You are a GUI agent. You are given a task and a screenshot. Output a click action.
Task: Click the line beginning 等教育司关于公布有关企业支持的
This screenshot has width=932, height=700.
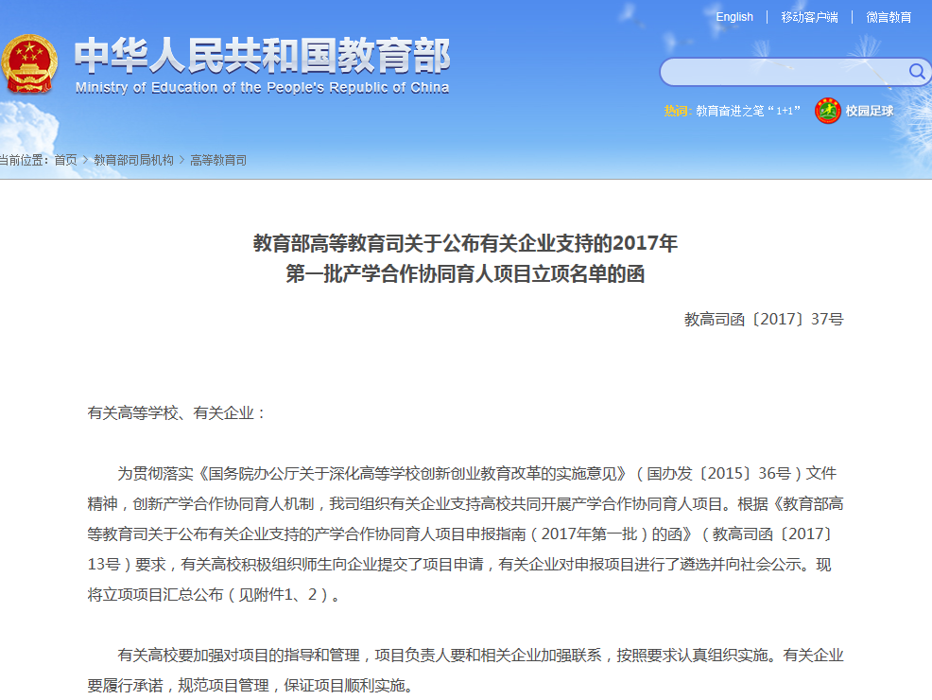pos(459,534)
